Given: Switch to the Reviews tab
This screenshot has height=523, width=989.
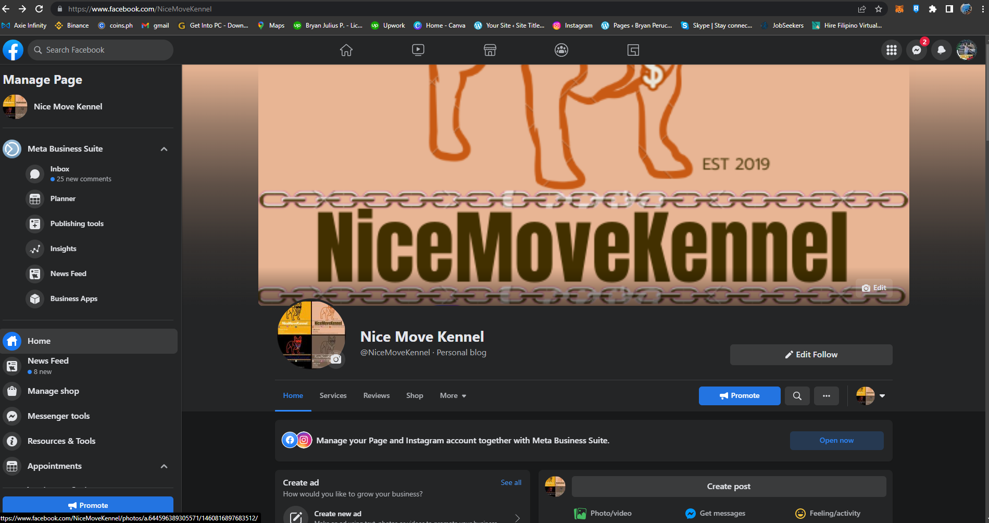Looking at the screenshot, I should click(x=377, y=396).
